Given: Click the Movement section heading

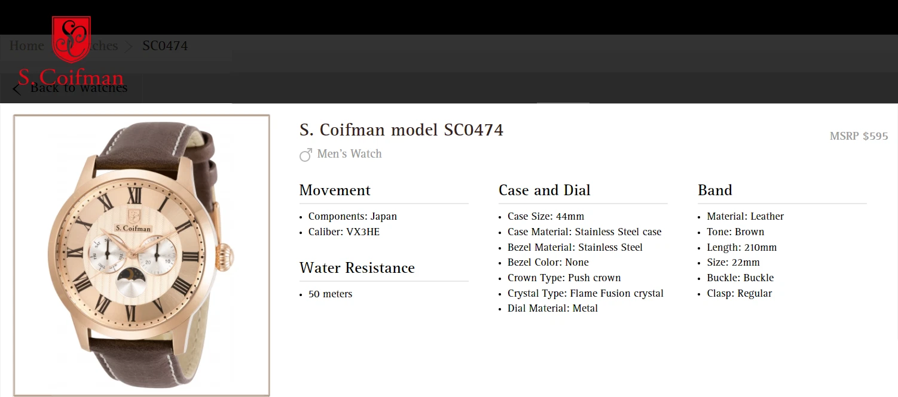Looking at the screenshot, I should (x=335, y=190).
